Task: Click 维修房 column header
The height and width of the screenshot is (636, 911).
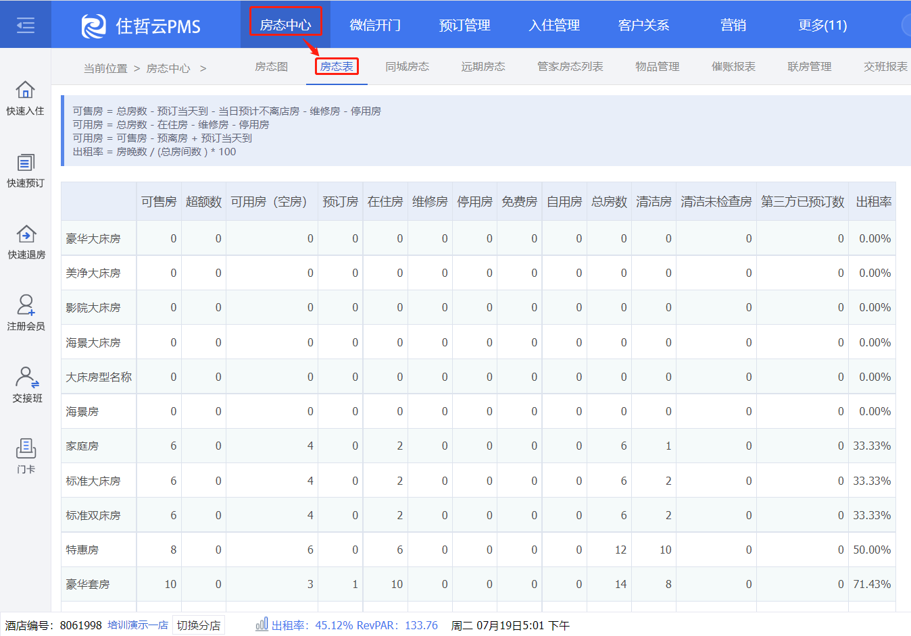Action: coord(430,201)
